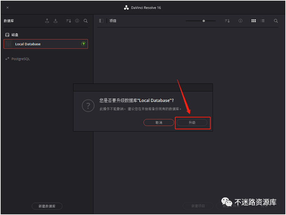Search projects using the magnifier icon
The height and width of the screenshot is (215, 286).
[276, 21]
